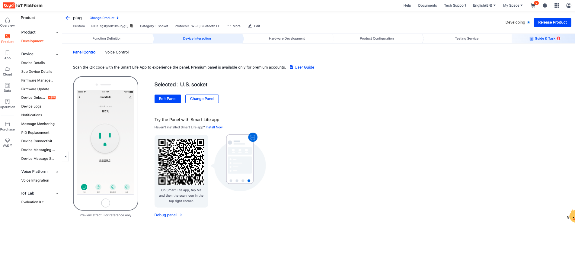Open the User Guide document link
Viewport: 575px width, 274px height.
pos(302,67)
